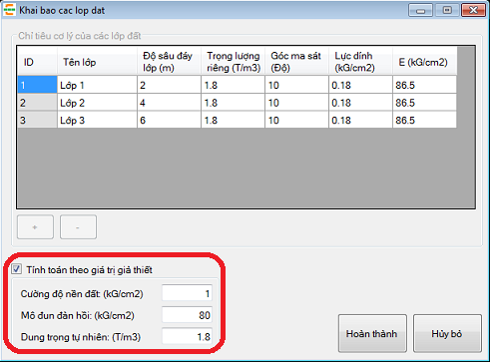Click E value 86.5 in Lớp 1 row
Screen dimensions: 490x362
pos(425,85)
